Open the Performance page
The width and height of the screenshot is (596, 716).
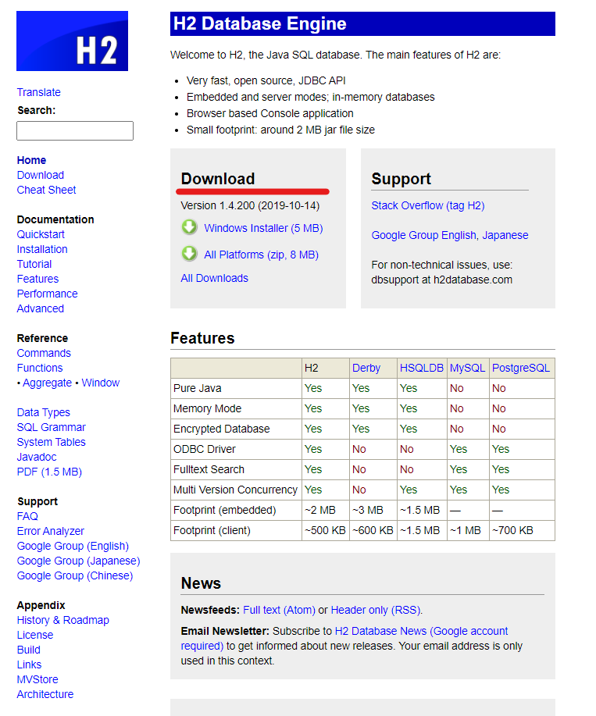click(x=47, y=294)
